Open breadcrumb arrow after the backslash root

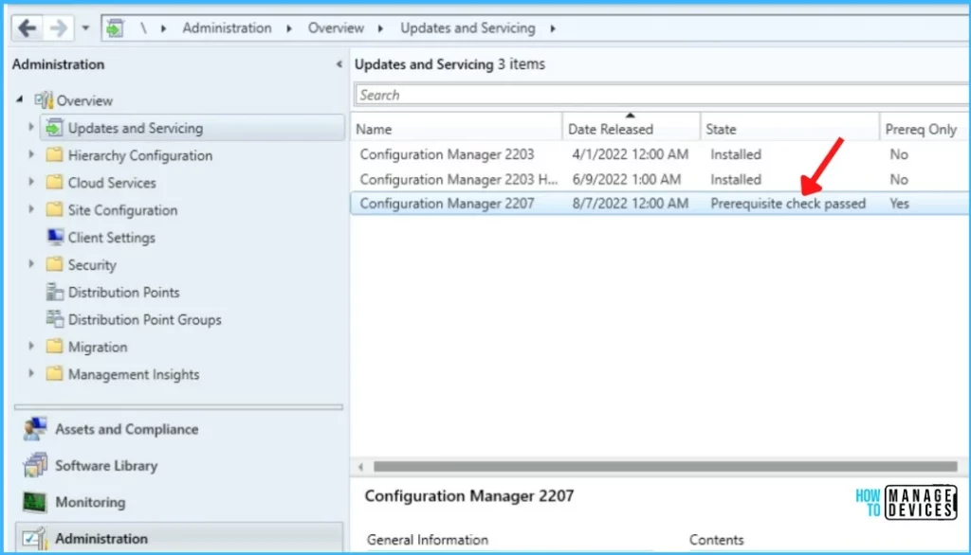(163, 28)
